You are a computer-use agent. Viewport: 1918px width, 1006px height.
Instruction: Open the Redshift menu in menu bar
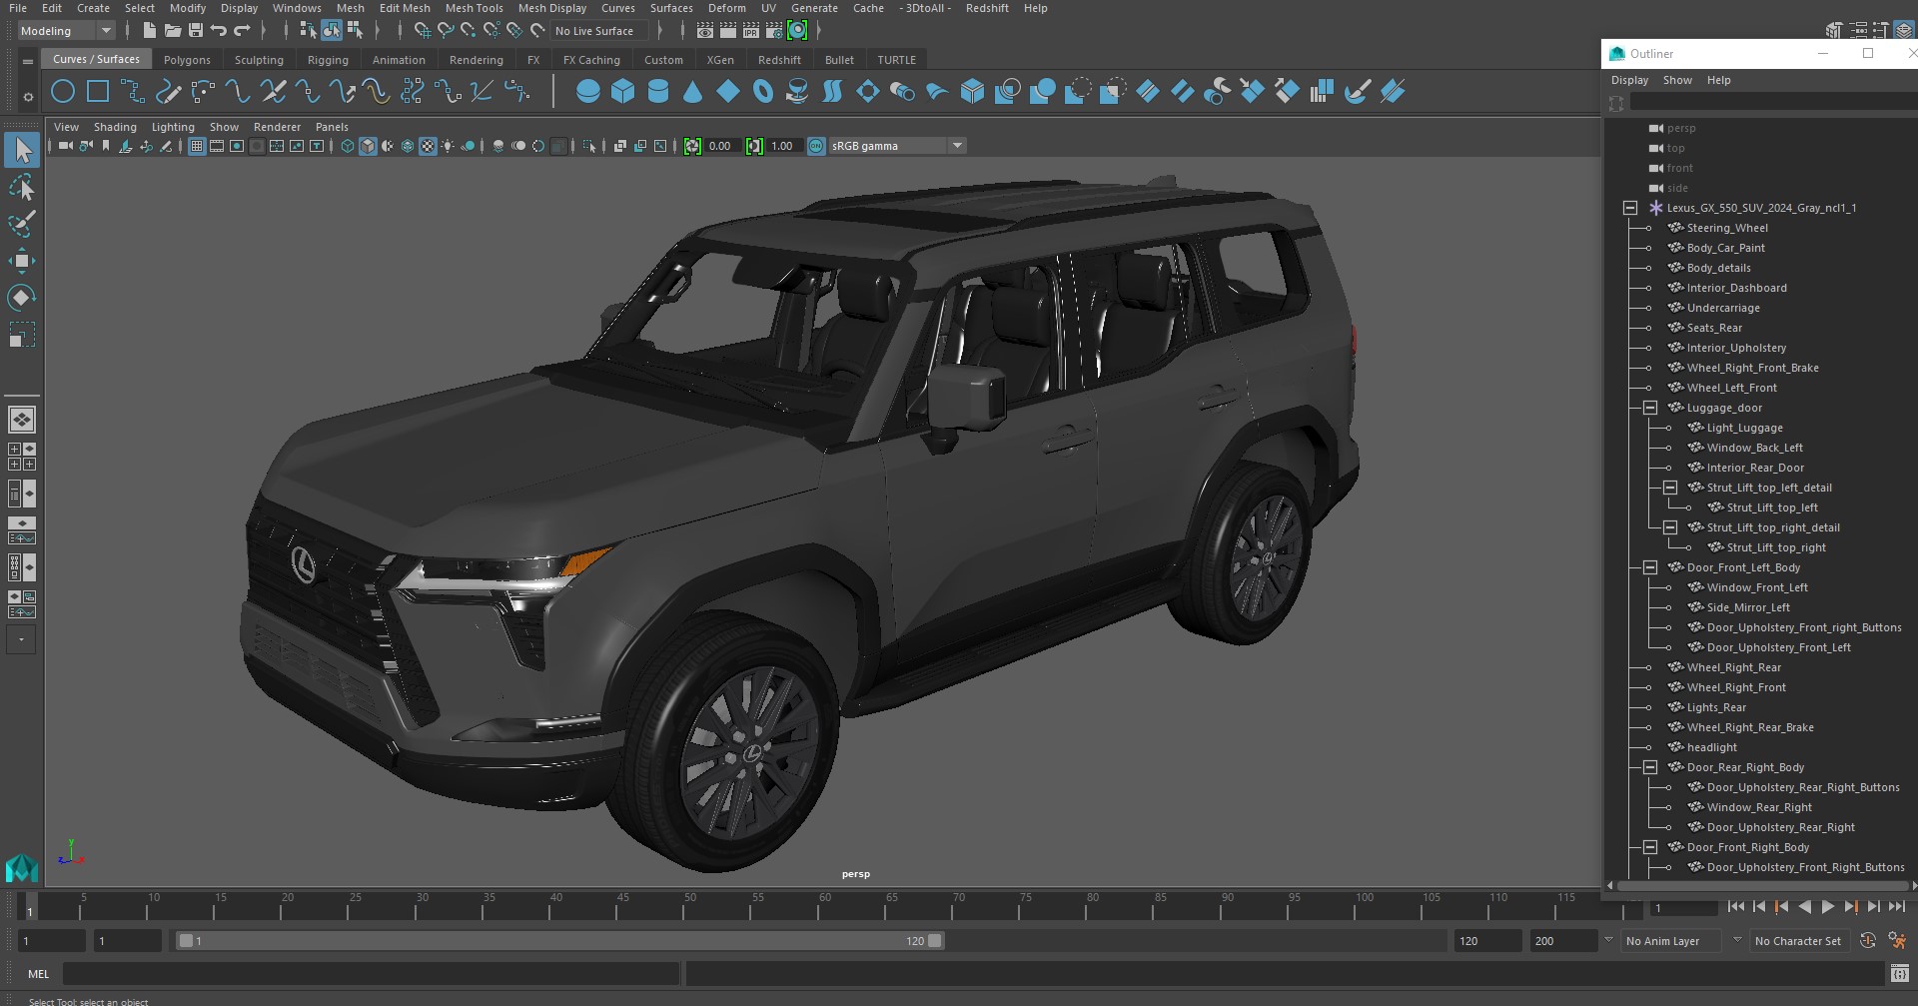pyautogui.click(x=987, y=8)
